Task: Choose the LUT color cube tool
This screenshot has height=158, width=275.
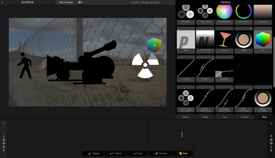Action: (263, 40)
